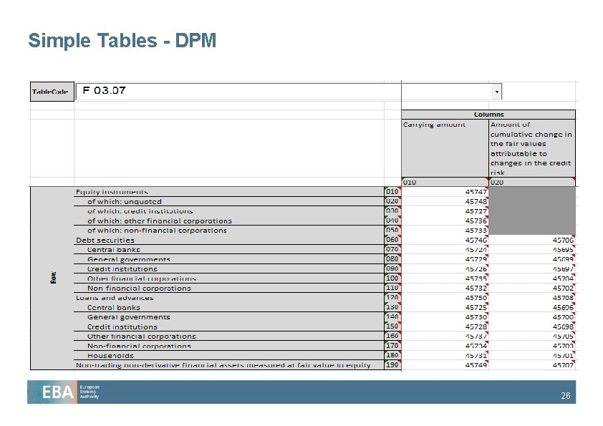Click the comment triangle on column header 020
603x426 pixels.
[574, 179]
